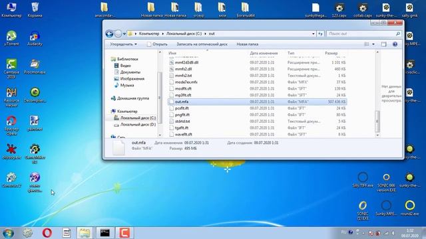Click the Новая папка button
This screenshot has width=426, height=239.
tap(247, 44)
